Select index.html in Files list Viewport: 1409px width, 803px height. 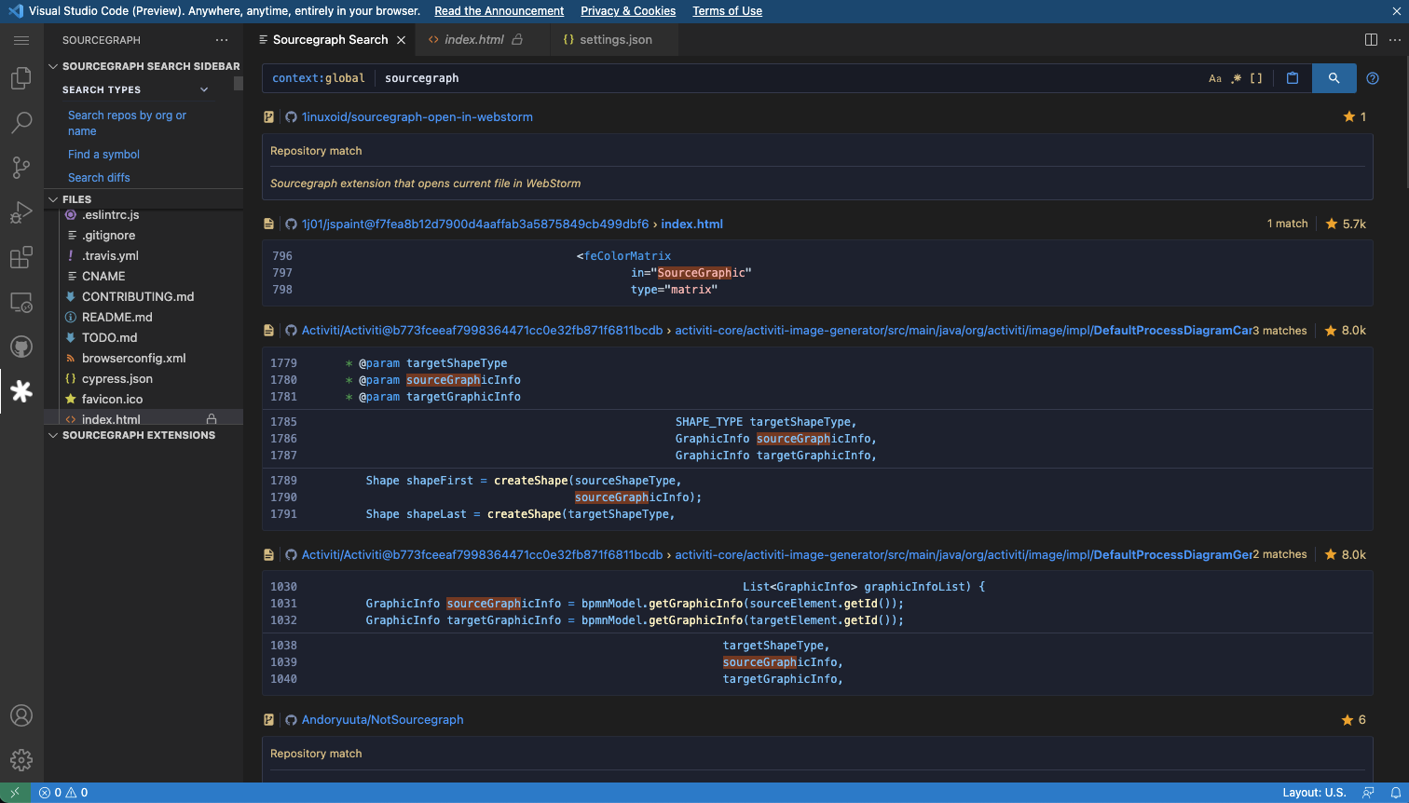pyautogui.click(x=144, y=418)
